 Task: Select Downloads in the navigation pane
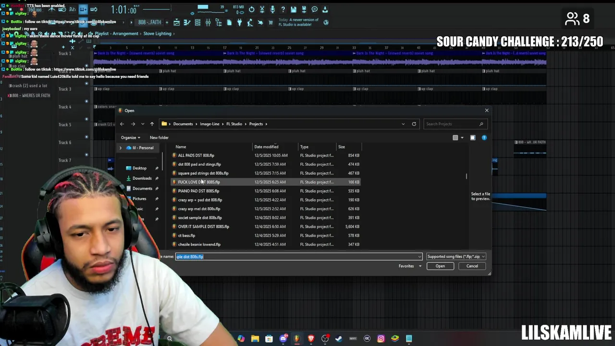[142, 178]
